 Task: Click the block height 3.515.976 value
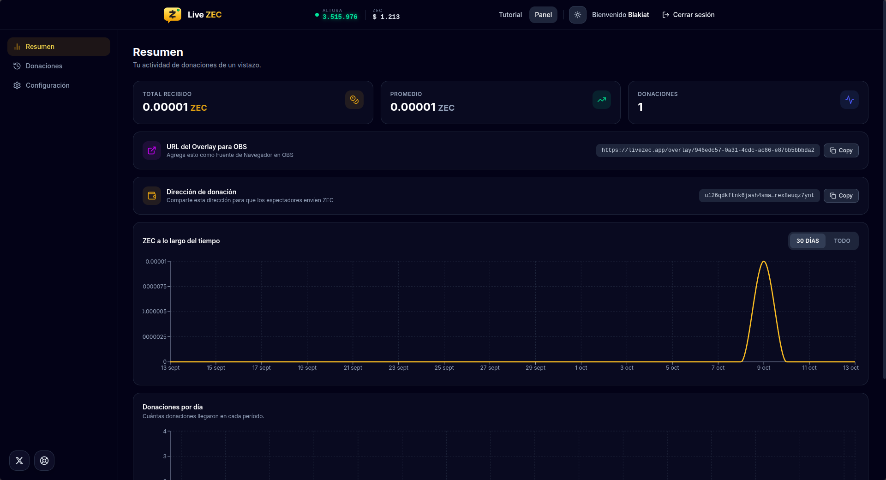(x=340, y=17)
